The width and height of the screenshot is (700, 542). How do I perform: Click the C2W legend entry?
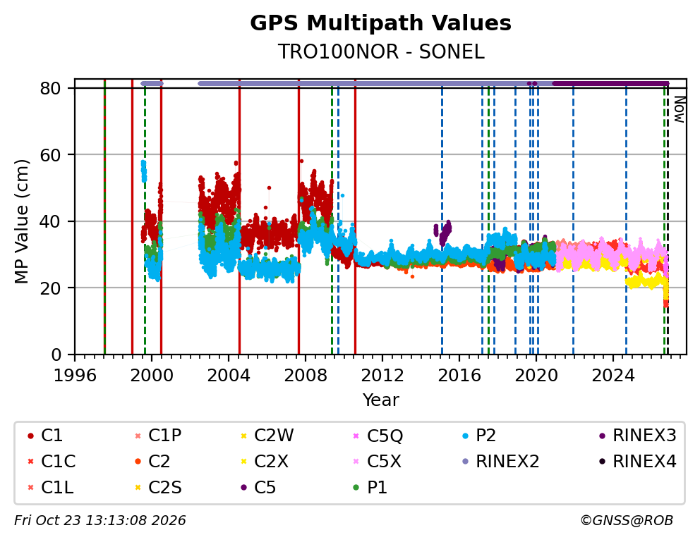click(x=267, y=436)
